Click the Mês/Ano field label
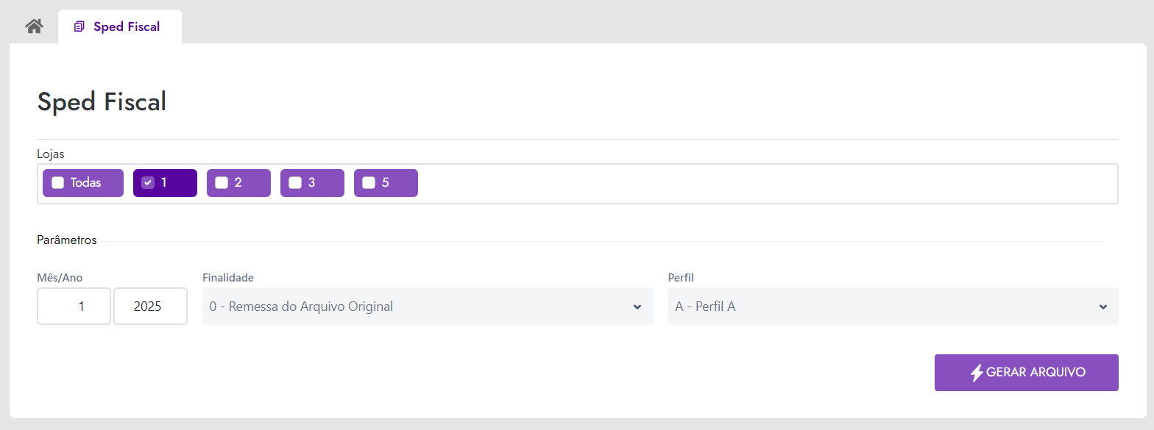 point(60,278)
